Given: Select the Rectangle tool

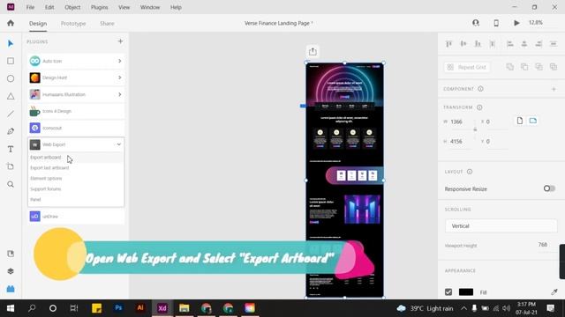Looking at the screenshot, I should tap(11, 61).
